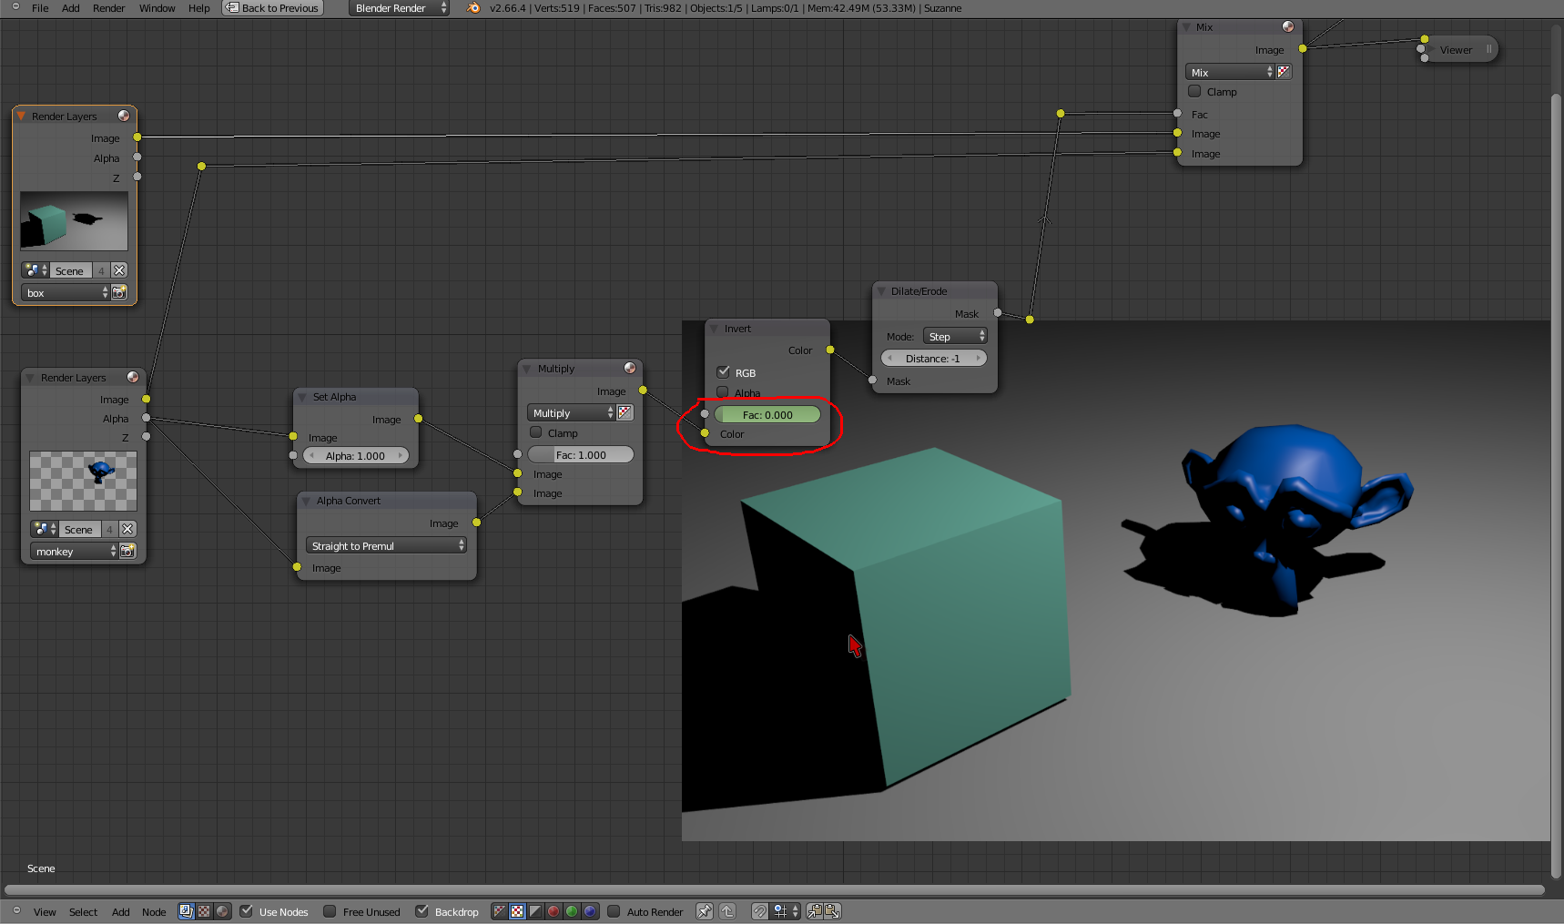The width and height of the screenshot is (1564, 924).
Task: Uncheck RGB in the Invert node
Action: (723, 372)
